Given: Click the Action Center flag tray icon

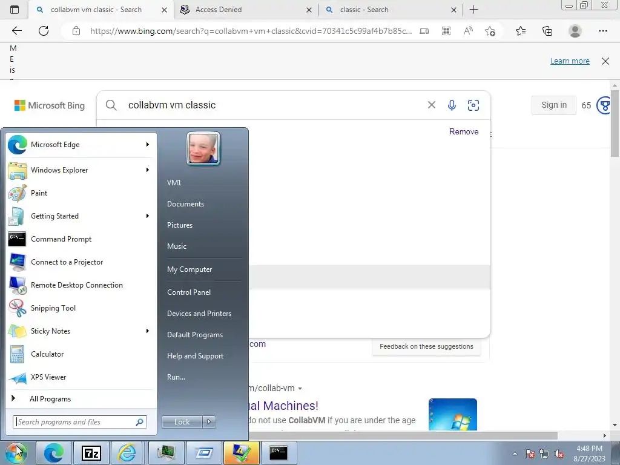Looking at the screenshot, I should (530, 453).
